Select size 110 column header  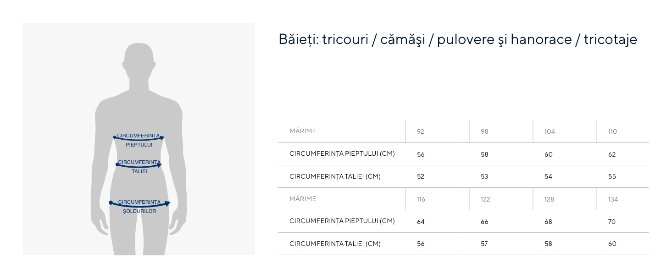pos(612,132)
